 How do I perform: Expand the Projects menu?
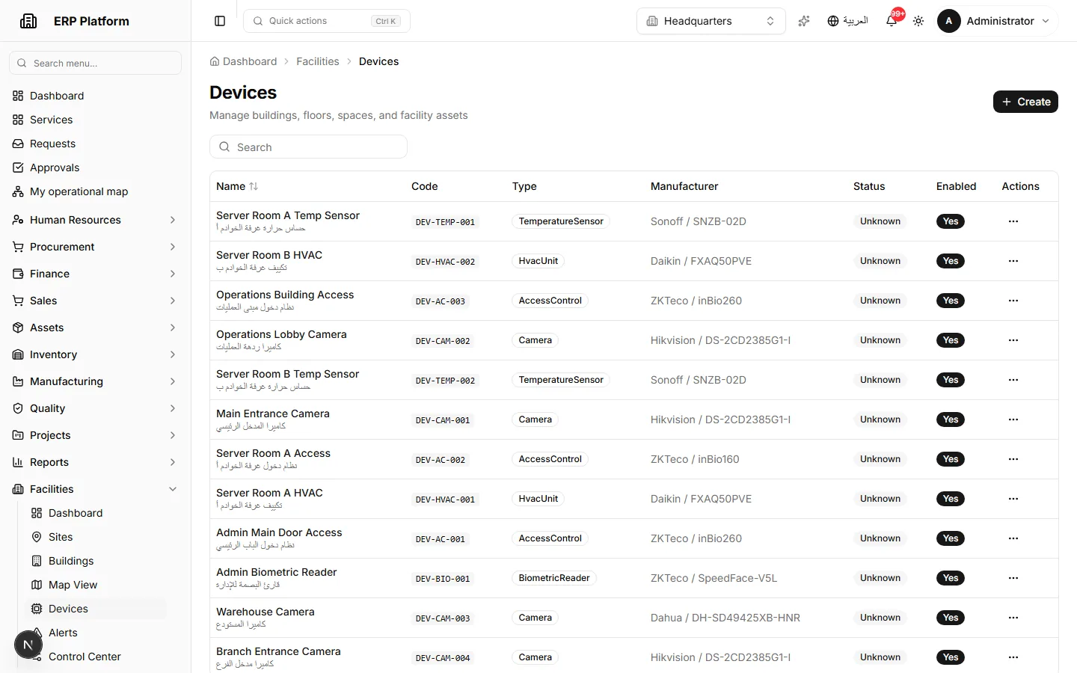95,435
